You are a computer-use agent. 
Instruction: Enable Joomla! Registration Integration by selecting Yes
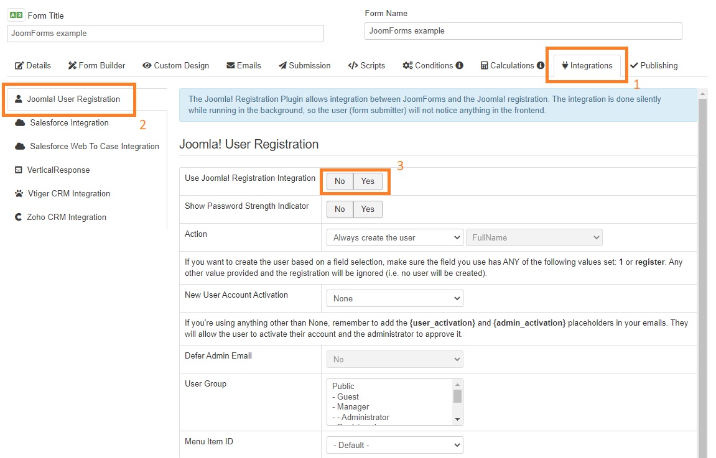point(367,181)
